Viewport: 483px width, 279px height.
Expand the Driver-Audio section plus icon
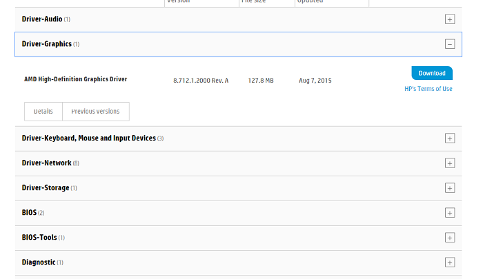coord(450,19)
